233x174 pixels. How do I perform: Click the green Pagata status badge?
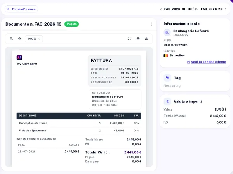click(71, 24)
